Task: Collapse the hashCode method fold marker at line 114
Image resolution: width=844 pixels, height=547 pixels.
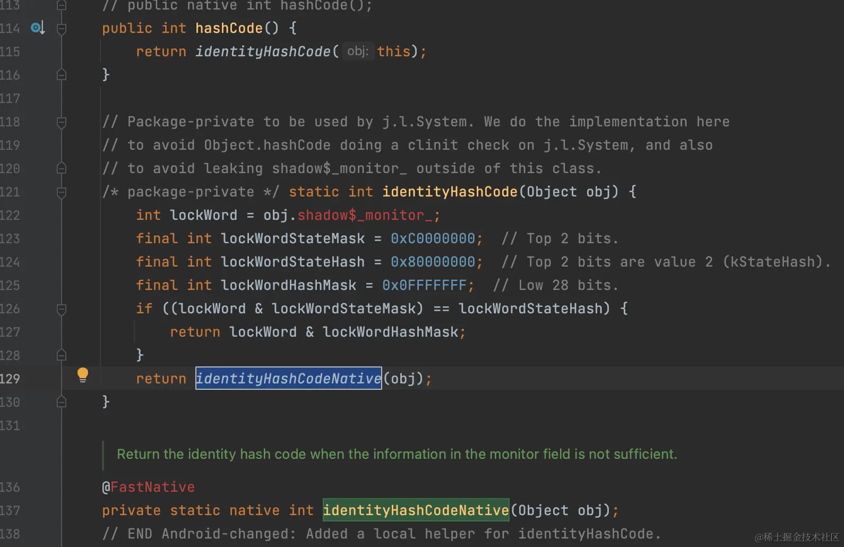Action: pyautogui.click(x=62, y=29)
